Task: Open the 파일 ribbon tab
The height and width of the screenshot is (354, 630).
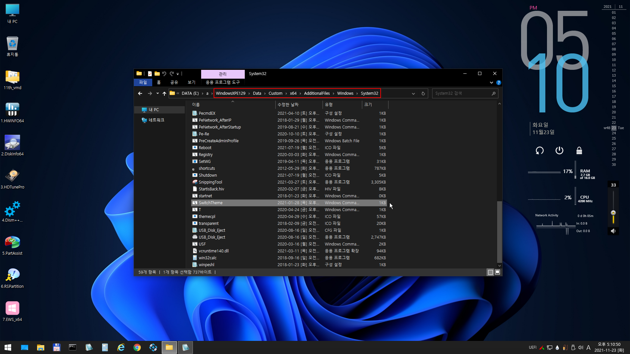Action: [x=143, y=83]
